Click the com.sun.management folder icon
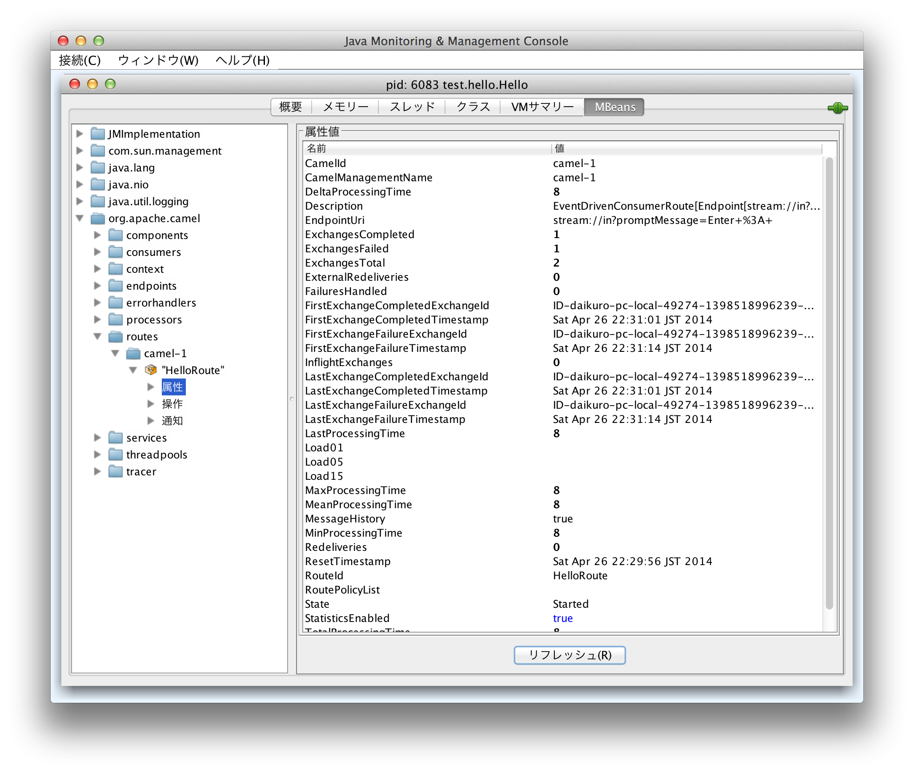914x773 pixels. pyautogui.click(x=98, y=151)
